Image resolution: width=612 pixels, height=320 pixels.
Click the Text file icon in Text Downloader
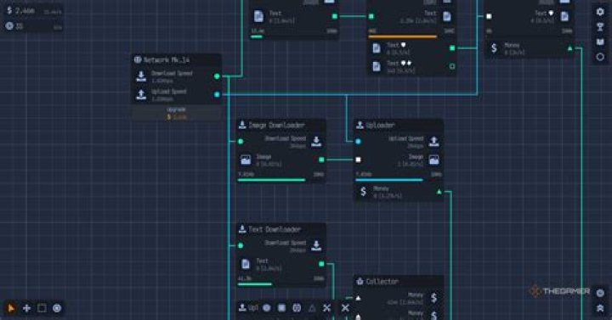[x=246, y=264]
